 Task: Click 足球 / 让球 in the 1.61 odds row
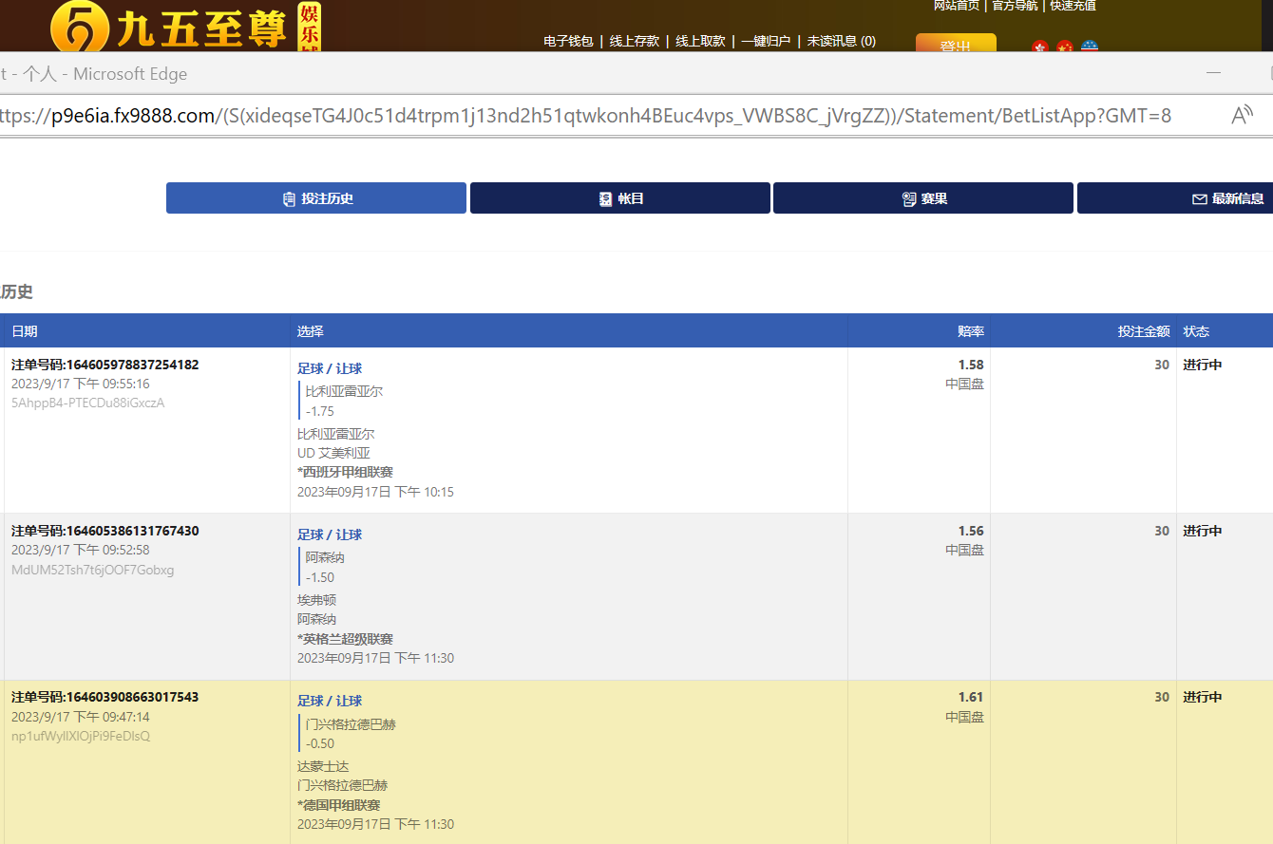[x=330, y=701]
